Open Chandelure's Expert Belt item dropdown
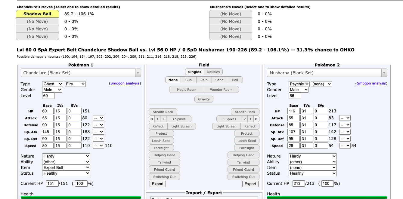The width and height of the screenshot is (403, 199). (x=66, y=168)
